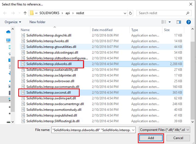This screenshot has height=144, width=196.
Task: Click the folder icon in address bar
Action: pos(32,13)
